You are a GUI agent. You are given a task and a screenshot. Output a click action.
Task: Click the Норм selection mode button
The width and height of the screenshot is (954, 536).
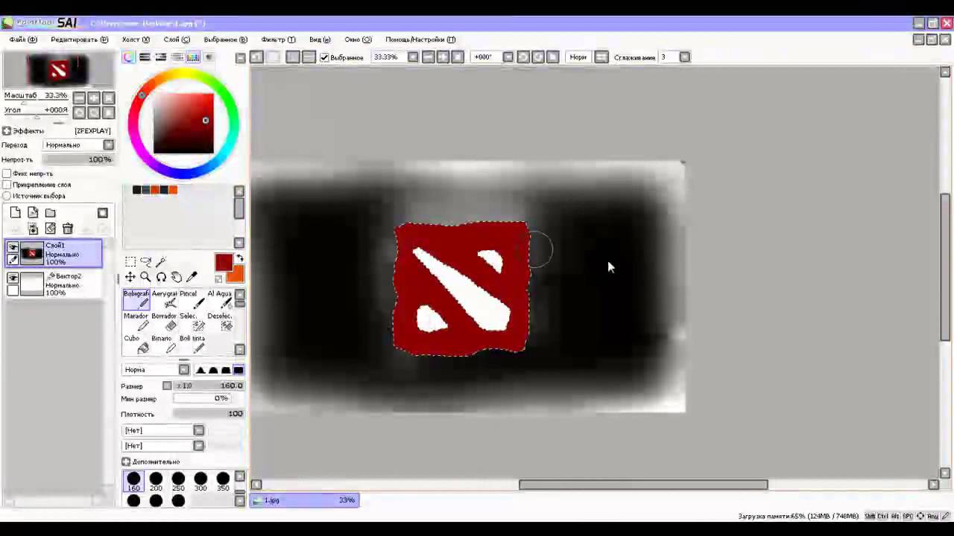point(578,57)
